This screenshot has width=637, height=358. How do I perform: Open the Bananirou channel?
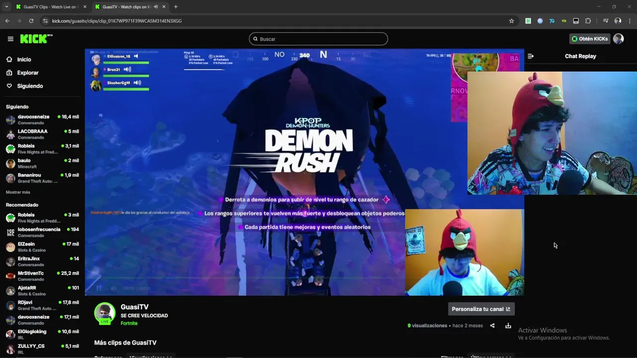42,178
